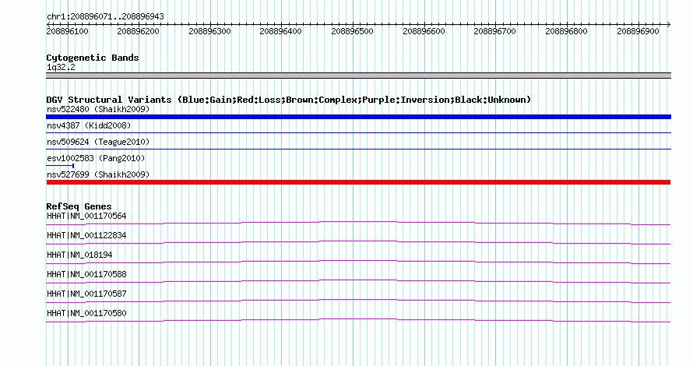Open gene HHAT|NM_001122834 label
The image size is (693, 366).
point(86,236)
